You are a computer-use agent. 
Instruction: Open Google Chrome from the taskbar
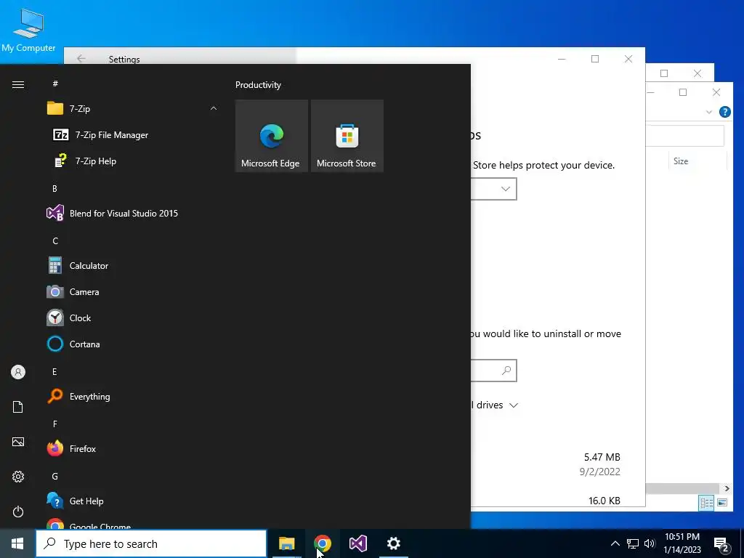322,543
